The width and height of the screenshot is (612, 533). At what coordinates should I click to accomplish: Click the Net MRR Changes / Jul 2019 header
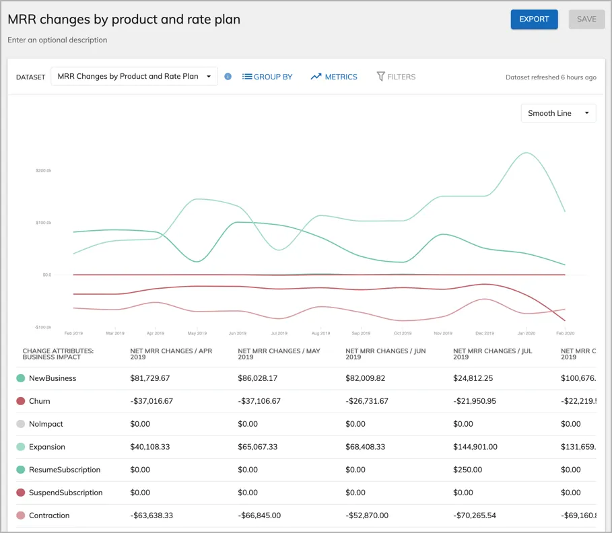pos(493,354)
